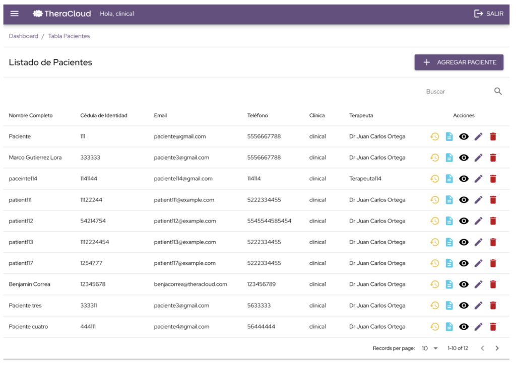Image resolution: width=516 pixels, height=367 pixels.
Task: Edit Benjamín Correa with pencil icon
Action: 478,284
